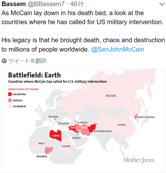
Task: Click the Serious pink legend swatch
Action: [x=10, y=100]
